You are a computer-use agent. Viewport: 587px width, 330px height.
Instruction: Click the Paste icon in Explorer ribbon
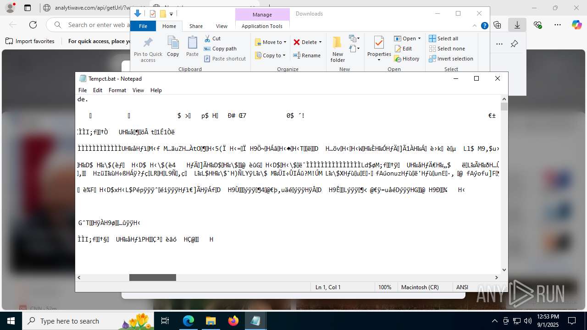click(192, 43)
